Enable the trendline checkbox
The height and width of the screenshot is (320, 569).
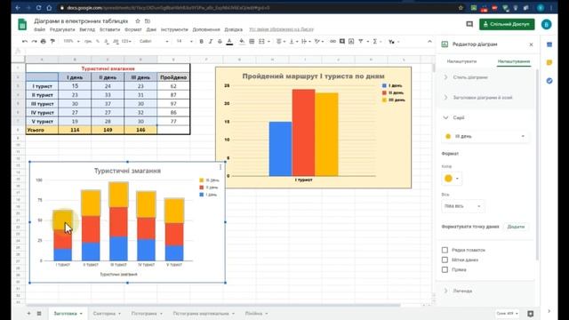click(x=445, y=269)
